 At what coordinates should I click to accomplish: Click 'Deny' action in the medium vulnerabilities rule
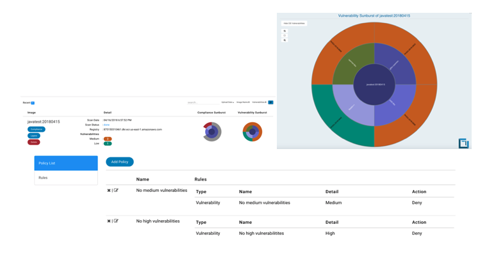417,203
